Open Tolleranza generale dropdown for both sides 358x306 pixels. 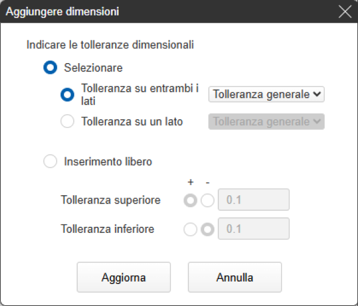266,94
